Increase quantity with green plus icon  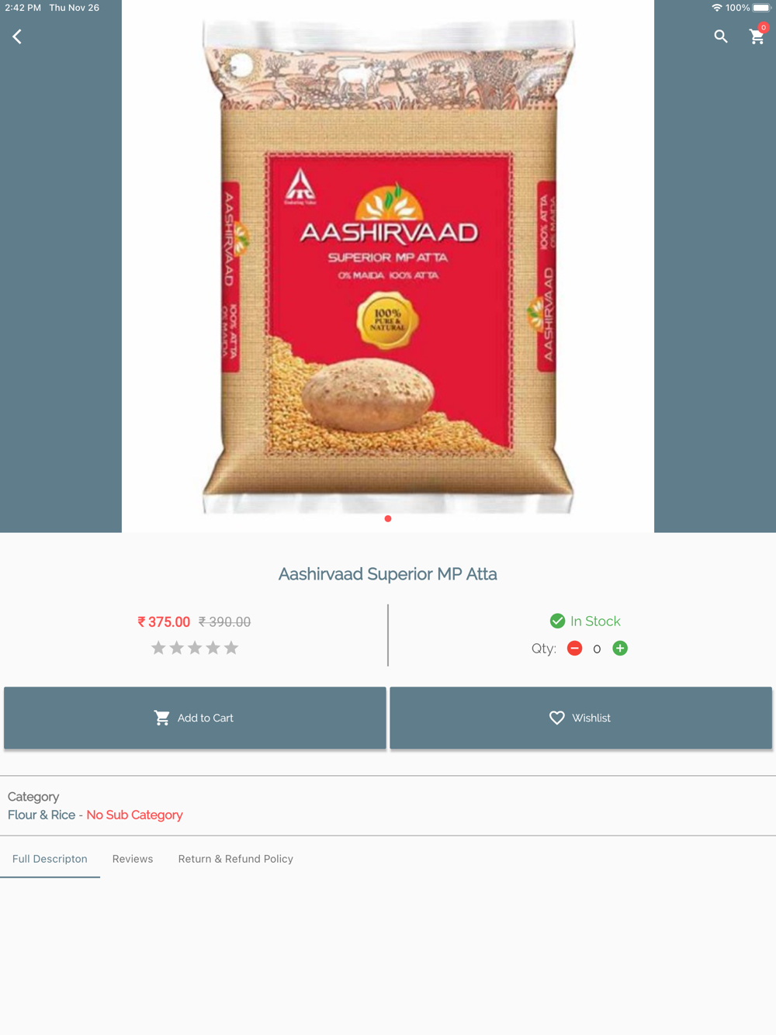coord(620,649)
